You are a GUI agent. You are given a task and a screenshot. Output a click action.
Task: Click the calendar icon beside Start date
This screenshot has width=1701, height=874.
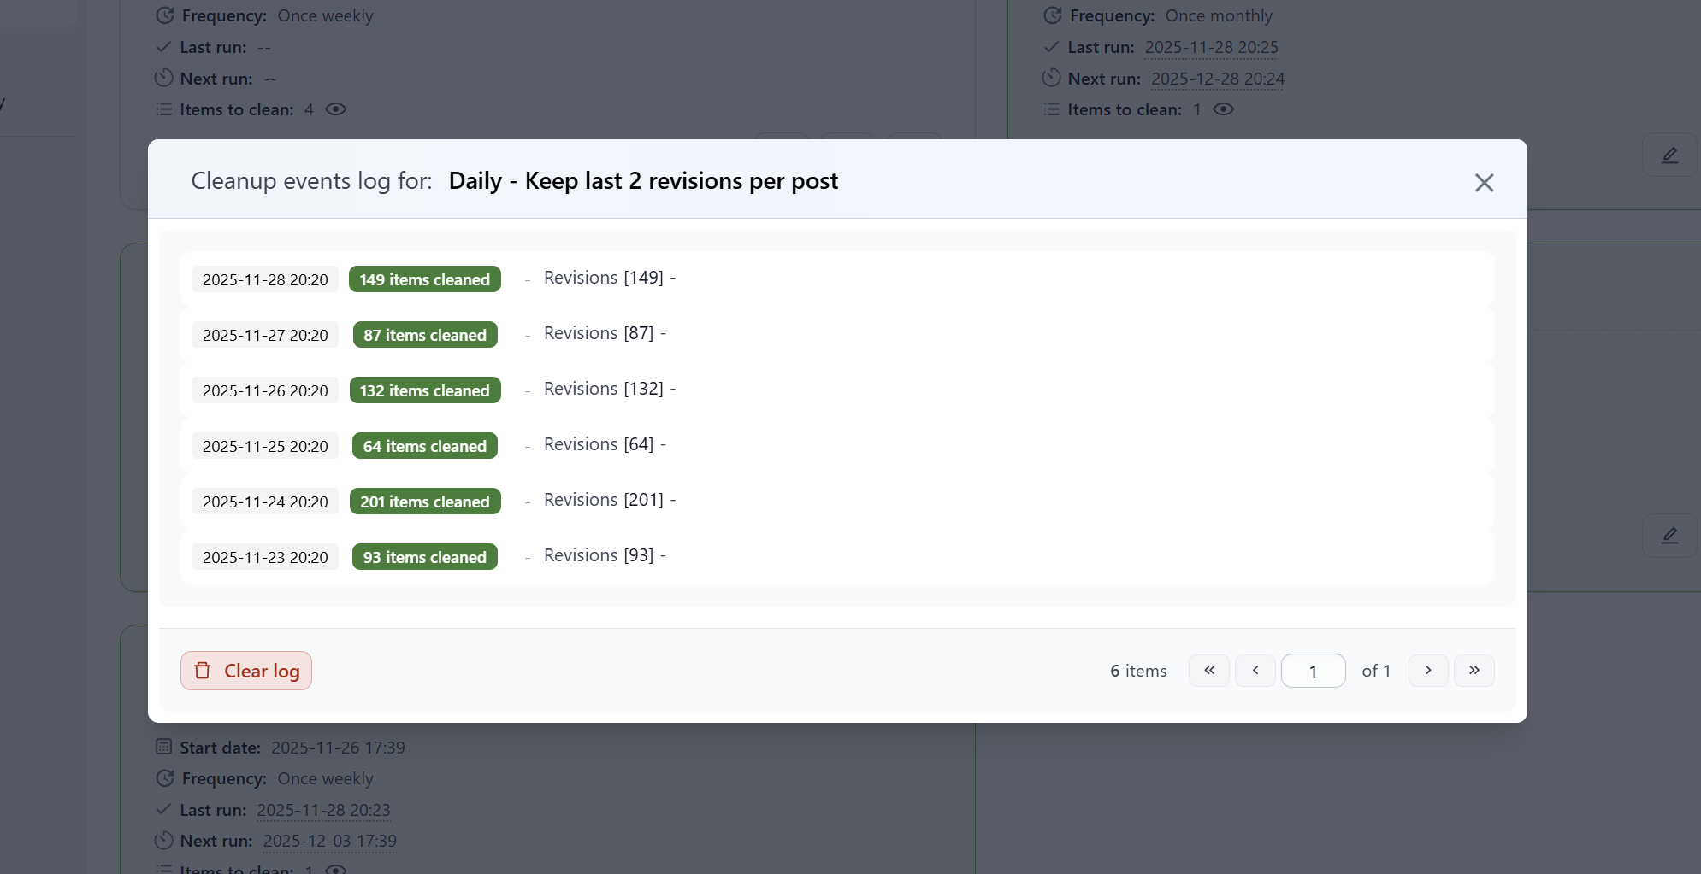coord(163,746)
